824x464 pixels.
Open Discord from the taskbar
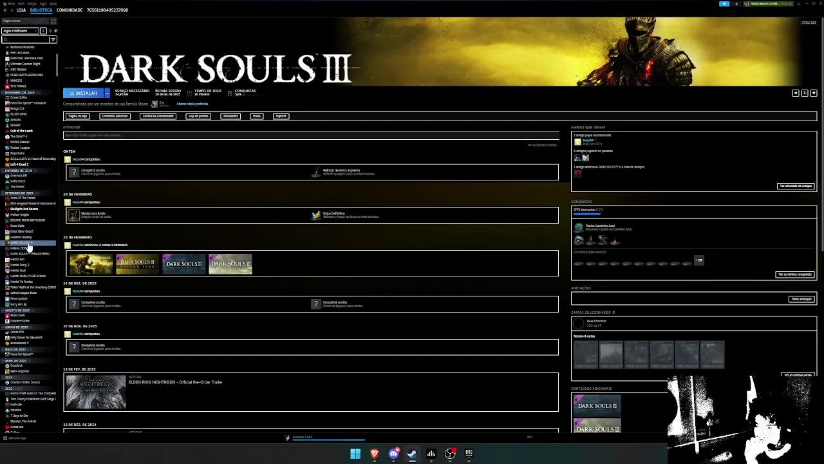(x=393, y=454)
